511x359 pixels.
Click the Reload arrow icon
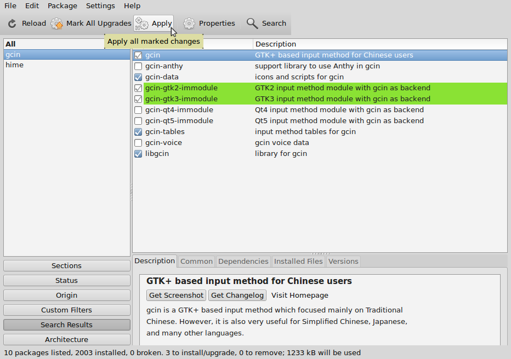point(12,24)
